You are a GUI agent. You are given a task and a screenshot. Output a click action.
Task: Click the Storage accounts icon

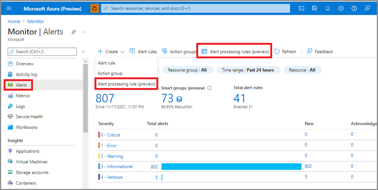click(10, 172)
